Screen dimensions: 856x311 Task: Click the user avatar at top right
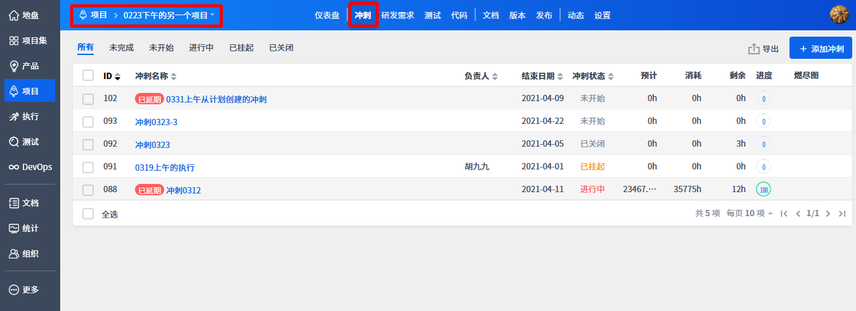click(840, 15)
